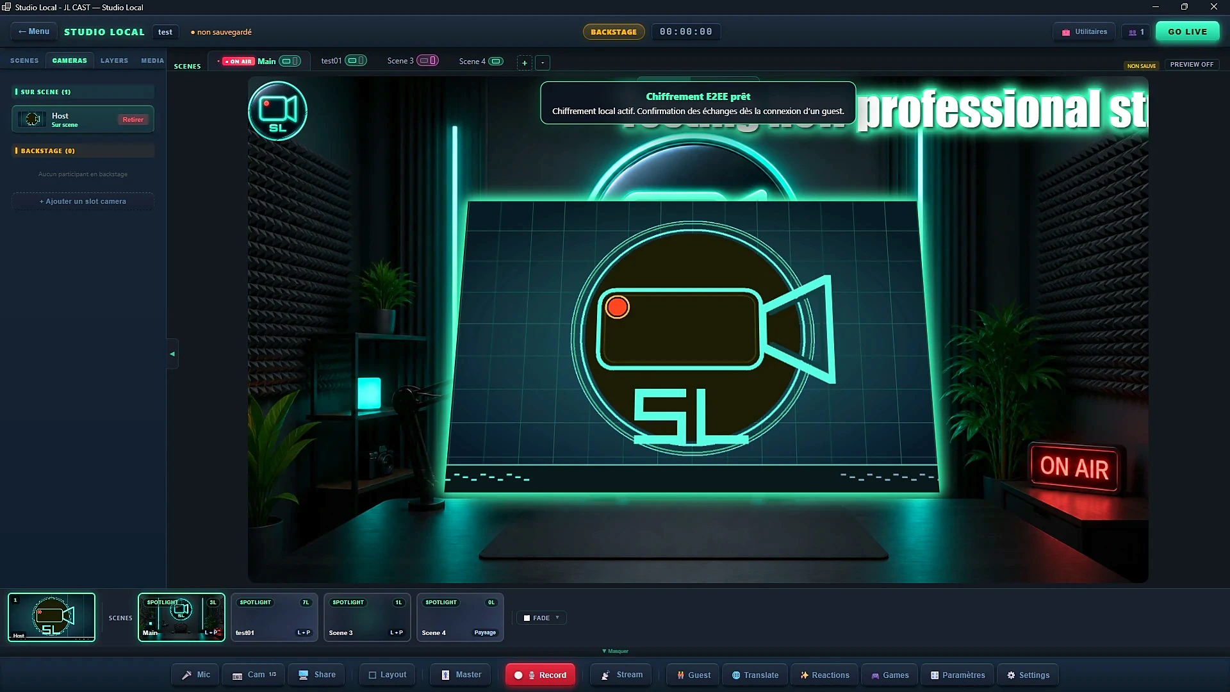
Task: Click the GO LIVE button
Action: [1187, 32]
